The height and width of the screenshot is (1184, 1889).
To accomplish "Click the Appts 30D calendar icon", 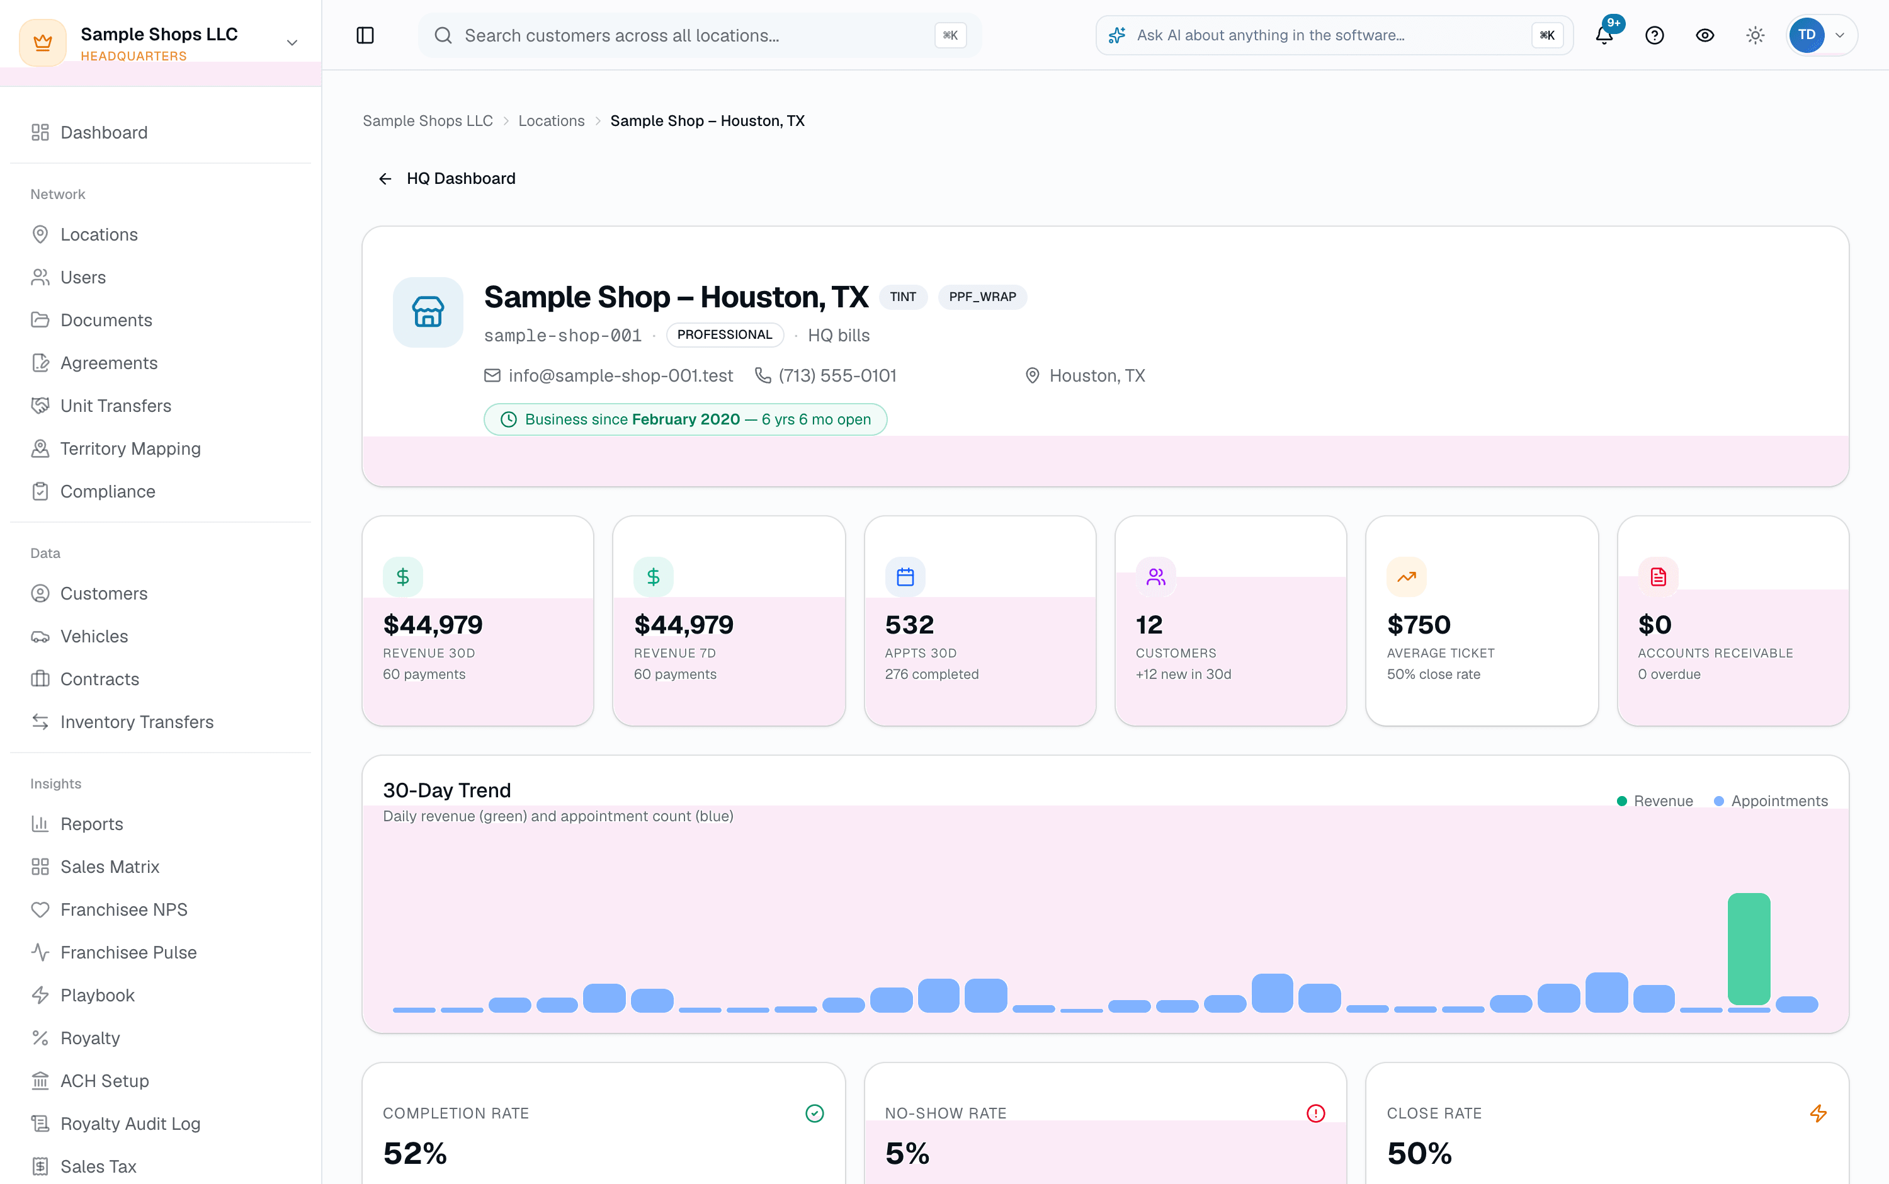I will click(x=905, y=577).
